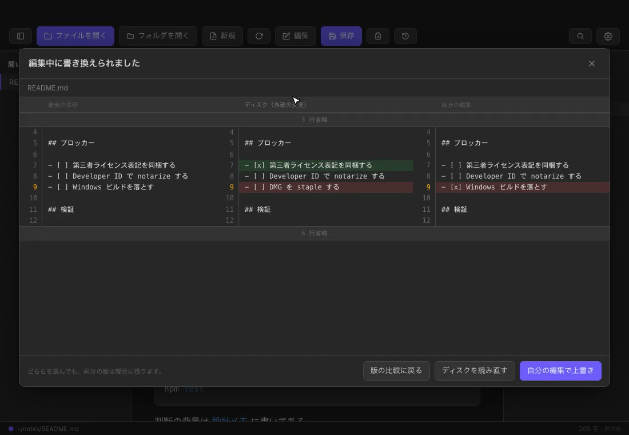
Task: Click the ファイルを開く button
Action: [x=75, y=36]
